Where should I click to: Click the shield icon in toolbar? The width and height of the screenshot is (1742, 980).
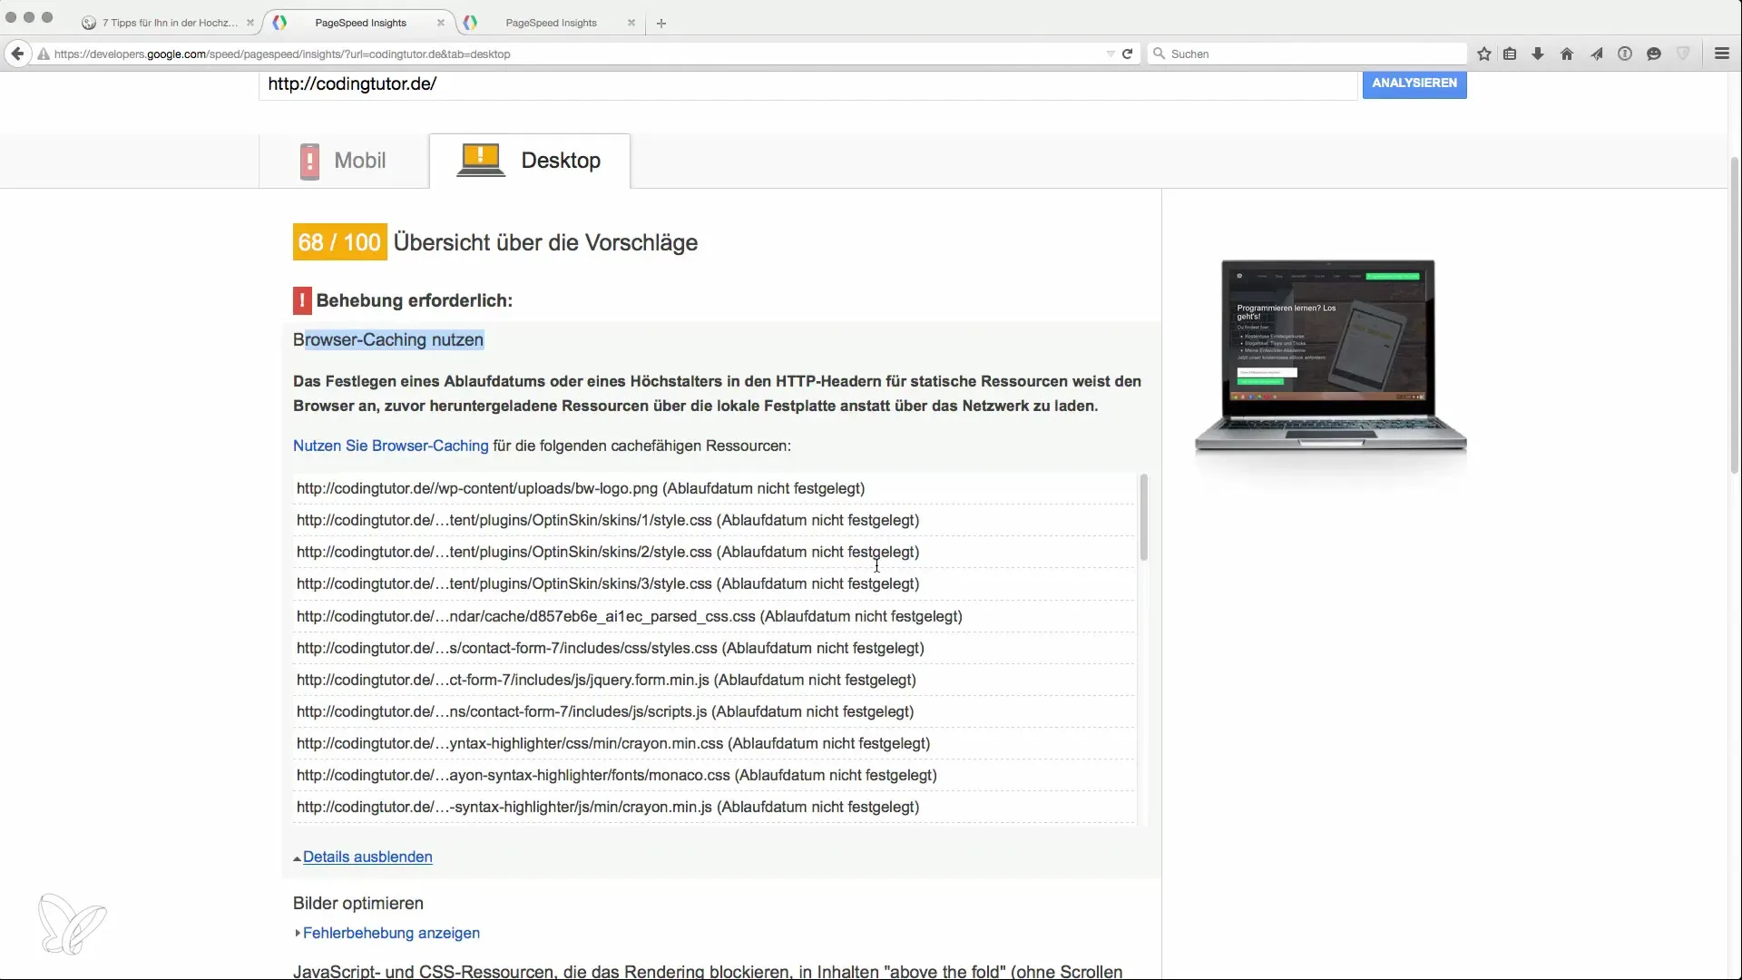coord(1683,54)
